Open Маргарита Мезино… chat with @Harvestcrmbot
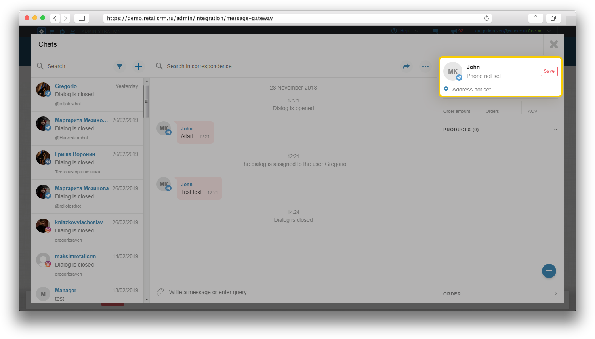This screenshot has height=339, width=595. click(87, 129)
